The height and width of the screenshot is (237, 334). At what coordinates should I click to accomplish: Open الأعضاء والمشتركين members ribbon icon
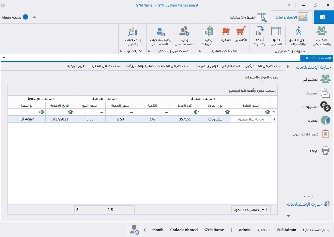coord(321,36)
